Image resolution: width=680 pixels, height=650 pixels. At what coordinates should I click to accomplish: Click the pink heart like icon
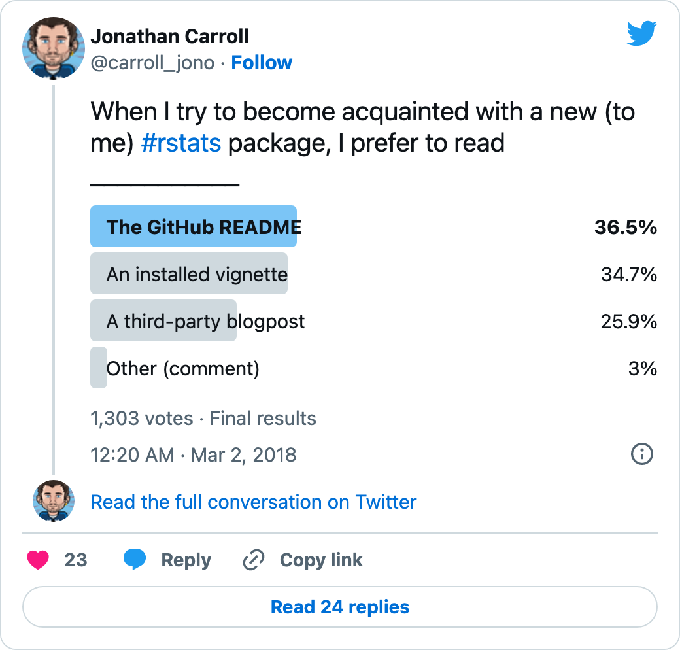pos(38,560)
